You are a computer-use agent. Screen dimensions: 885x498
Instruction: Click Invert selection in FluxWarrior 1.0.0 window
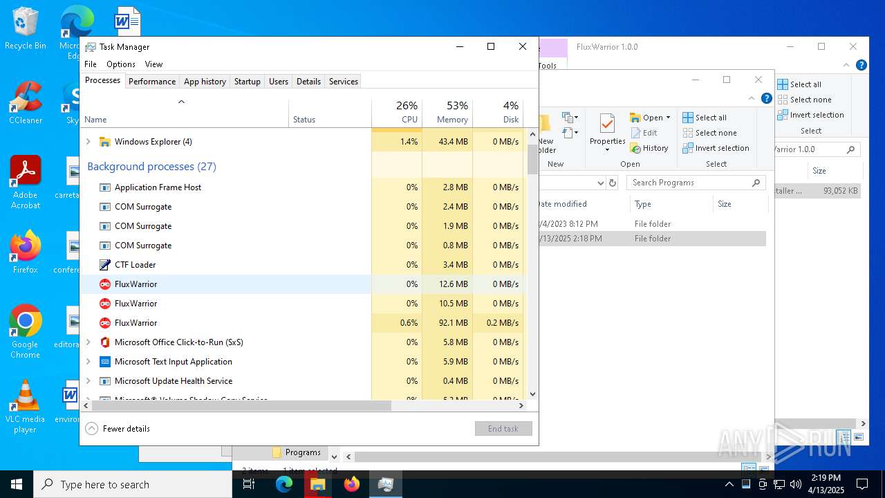tap(811, 115)
